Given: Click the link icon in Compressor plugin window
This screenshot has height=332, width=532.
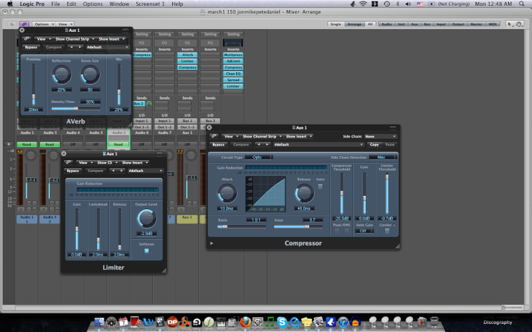Looking at the screenshot, I should click(x=213, y=136).
